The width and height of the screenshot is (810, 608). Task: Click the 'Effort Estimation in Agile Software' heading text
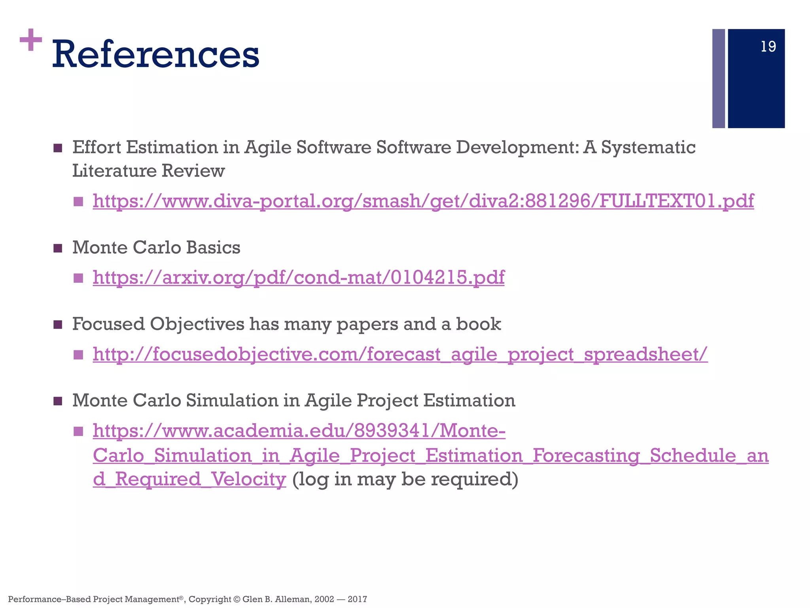pyautogui.click(x=384, y=159)
